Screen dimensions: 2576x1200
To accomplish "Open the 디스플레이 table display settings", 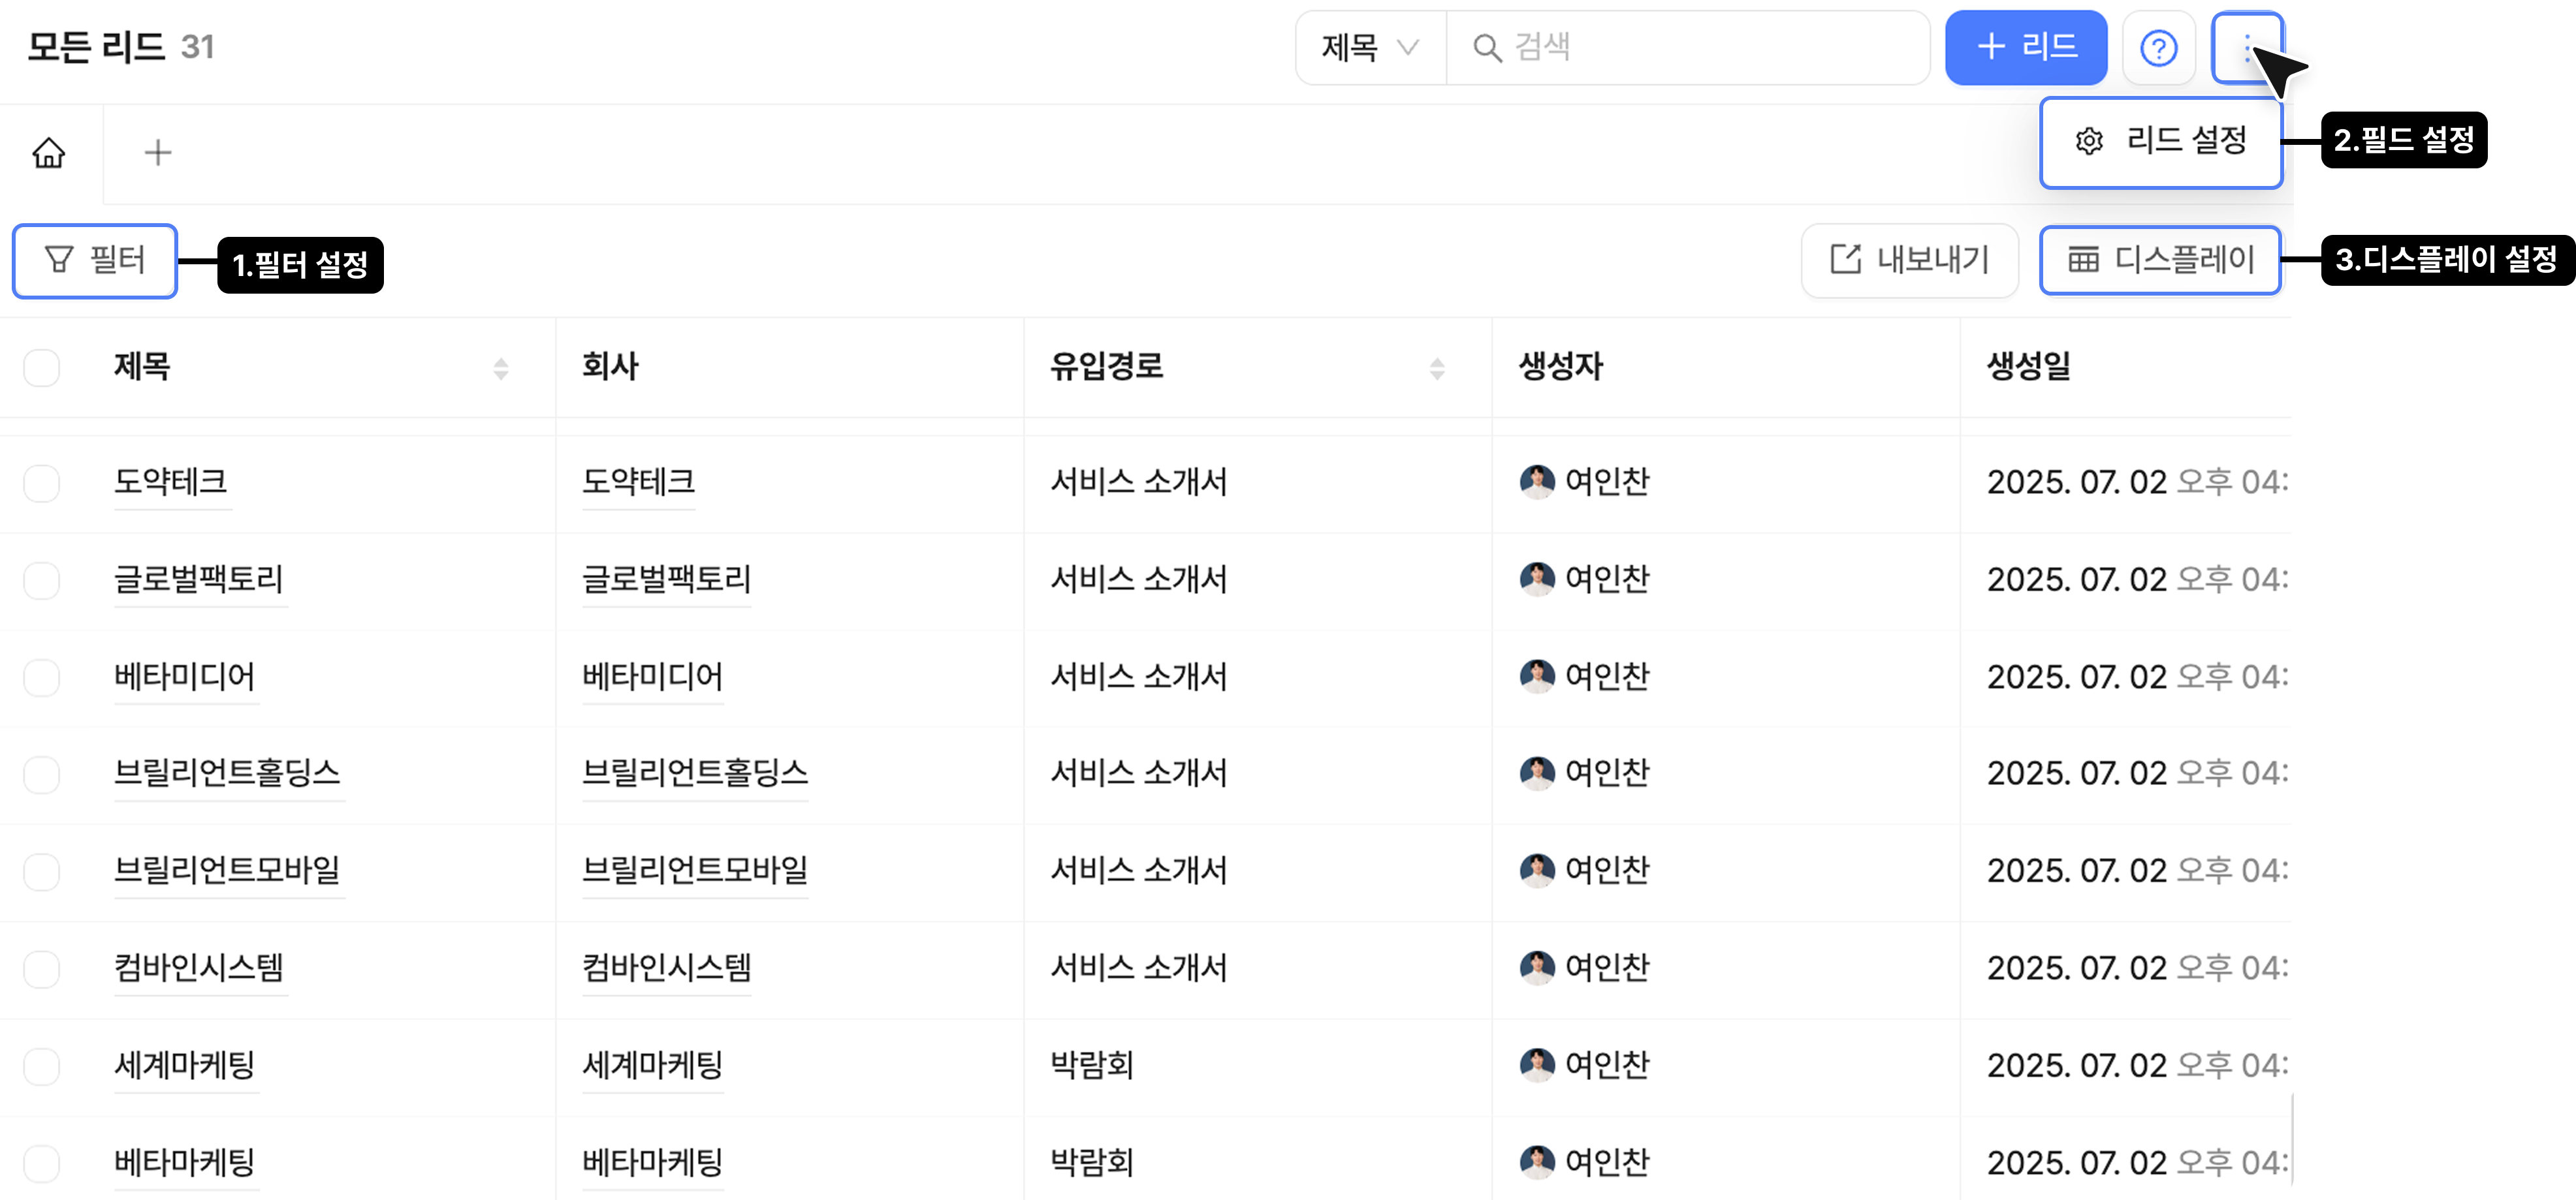I will (2160, 261).
